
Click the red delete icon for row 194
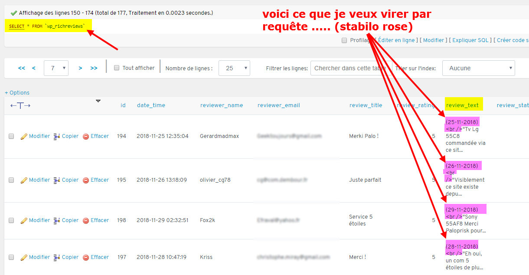coord(86,136)
